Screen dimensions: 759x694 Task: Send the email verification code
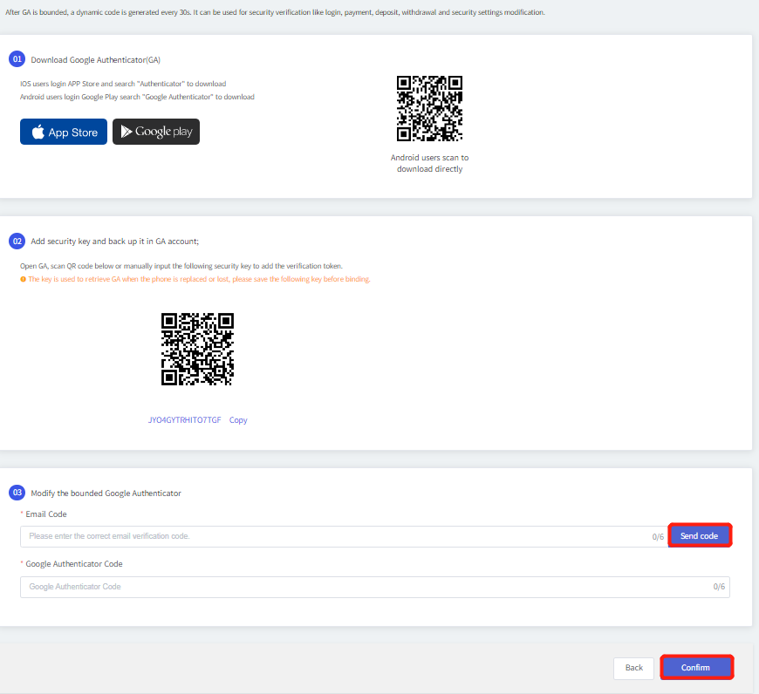[x=700, y=535]
